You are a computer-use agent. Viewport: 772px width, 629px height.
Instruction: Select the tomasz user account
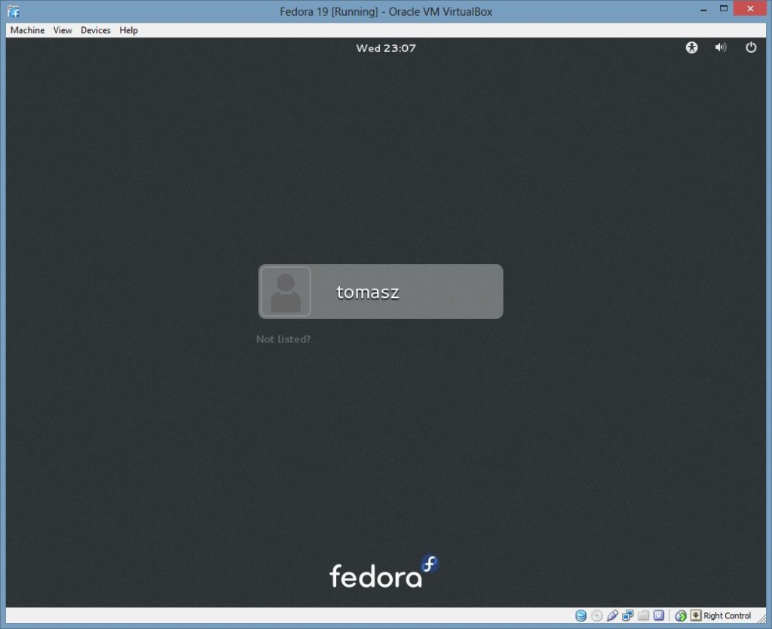(381, 291)
